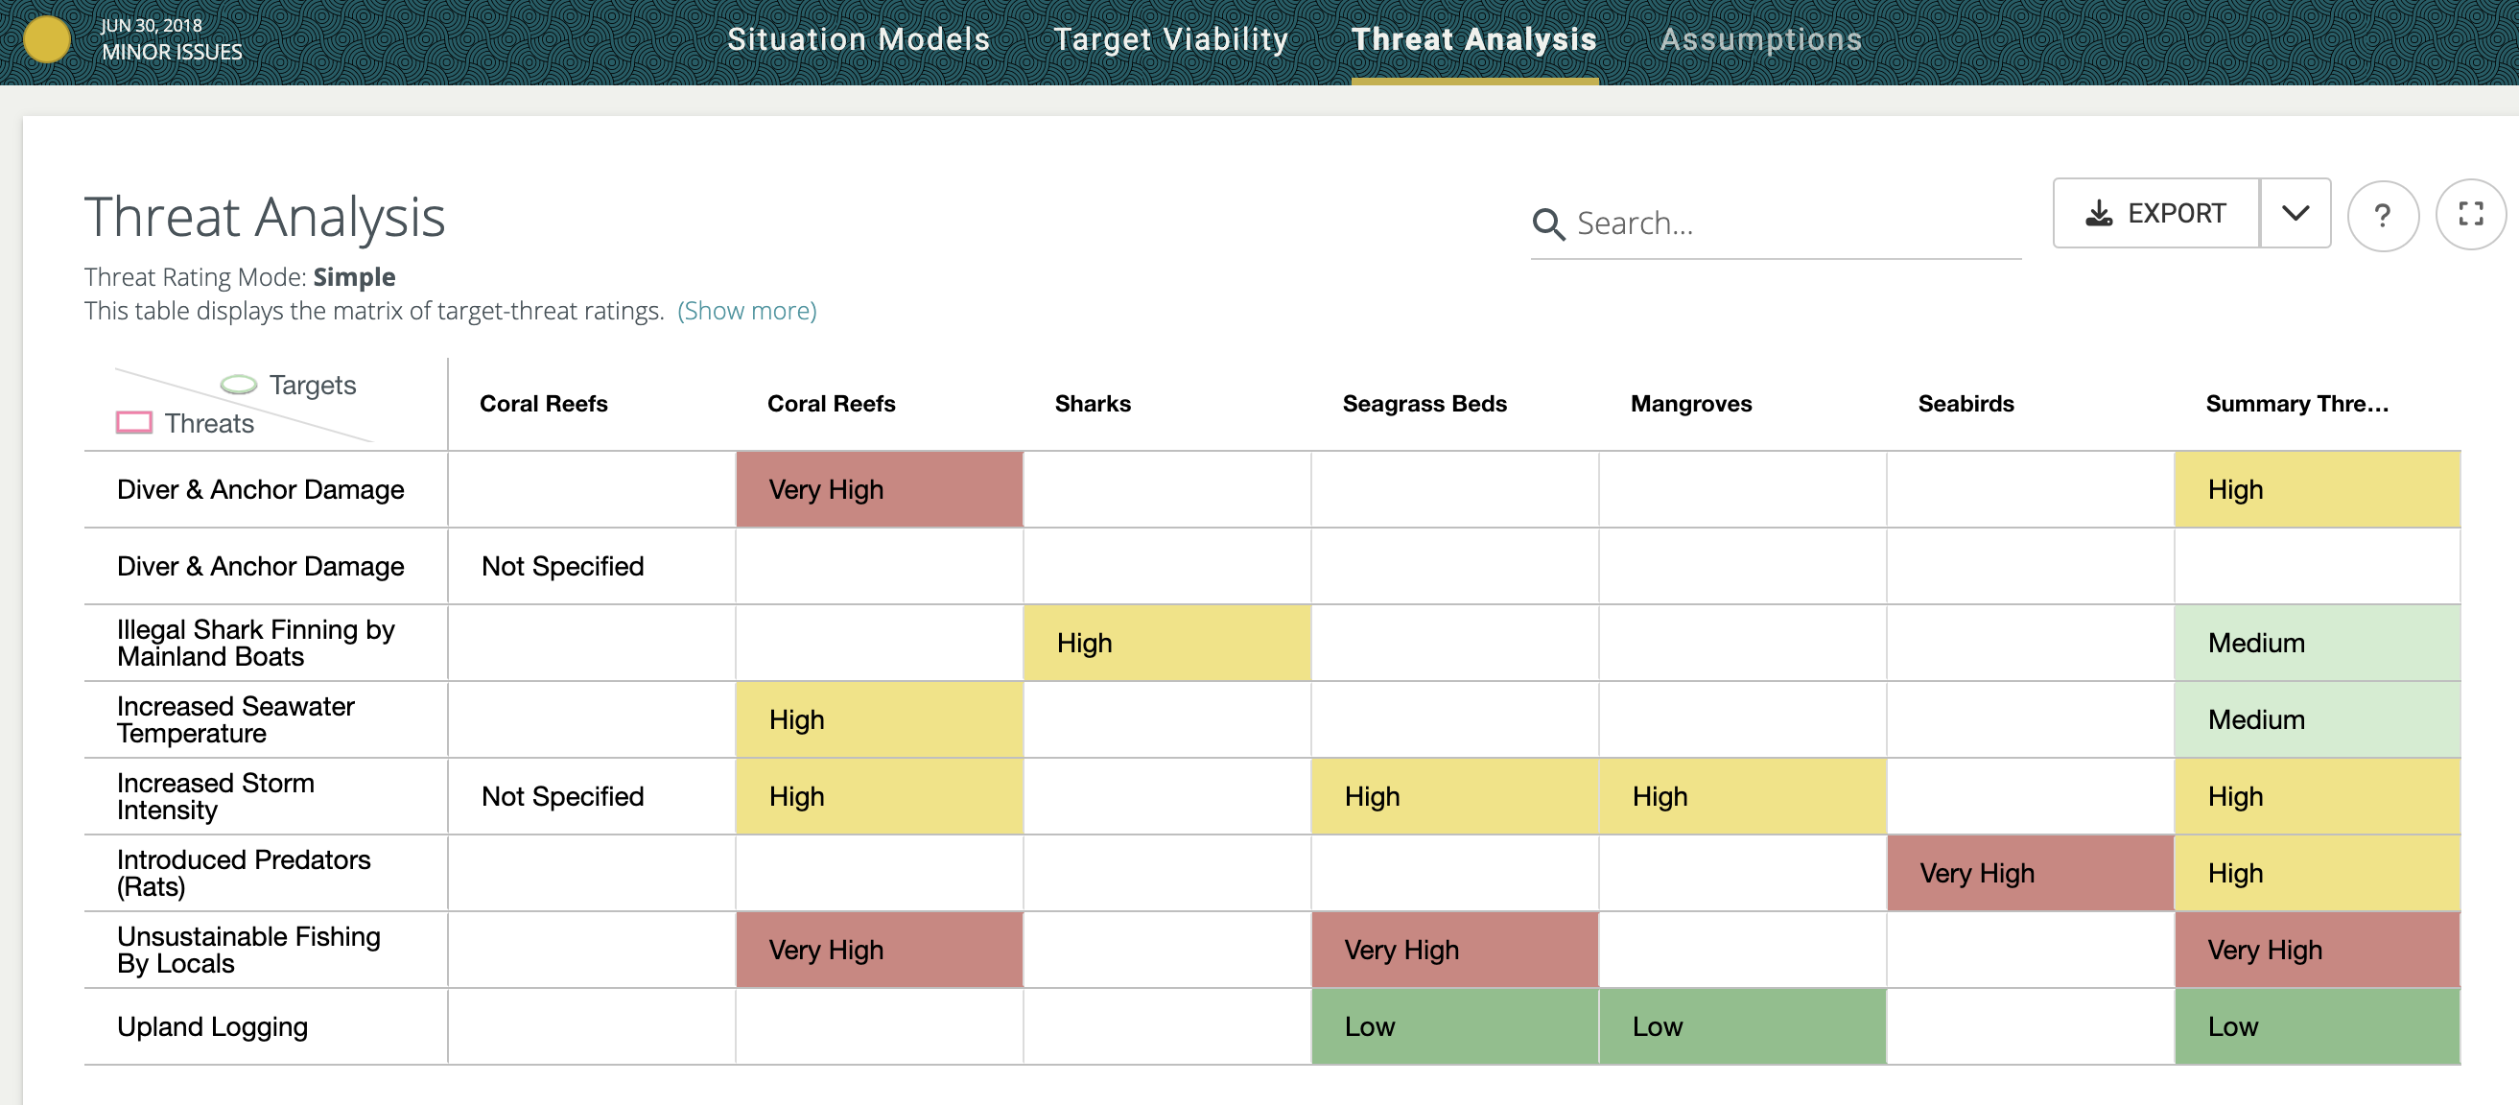Click the yellow project status circle icon
2519x1105 pixels.
pos(46,40)
